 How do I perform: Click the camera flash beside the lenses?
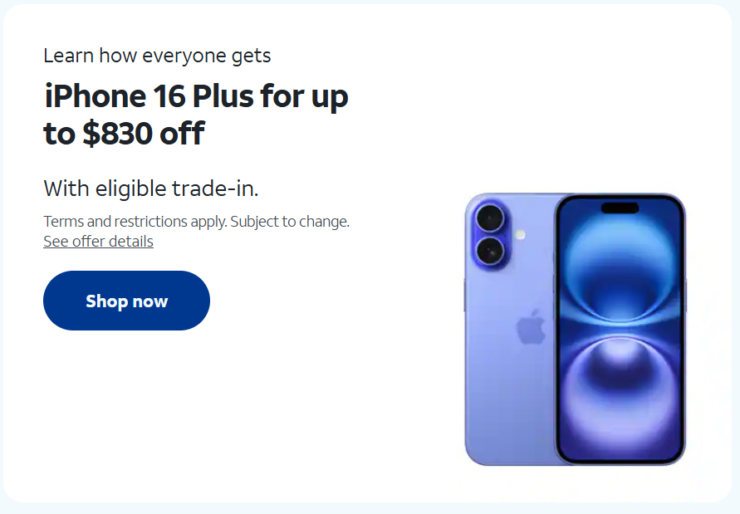[520, 235]
